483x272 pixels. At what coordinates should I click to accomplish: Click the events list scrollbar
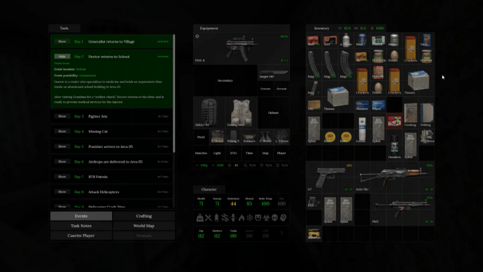[174, 94]
